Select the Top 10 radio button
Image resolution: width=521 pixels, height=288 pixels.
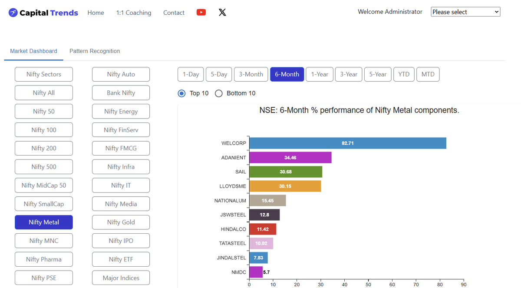[182, 93]
